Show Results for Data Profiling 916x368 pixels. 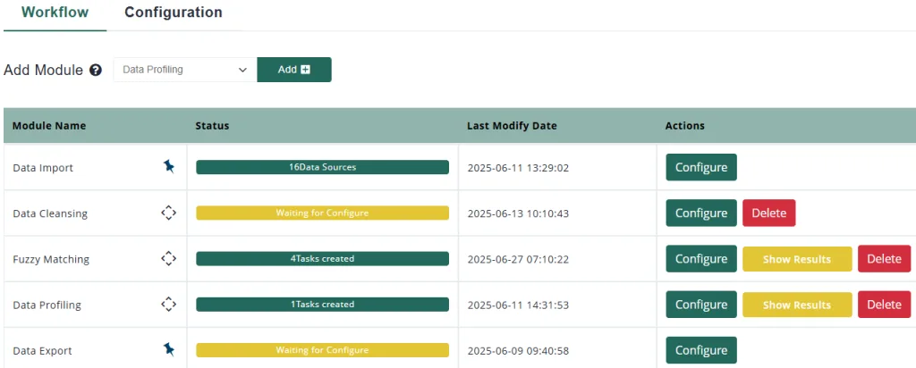tap(796, 305)
